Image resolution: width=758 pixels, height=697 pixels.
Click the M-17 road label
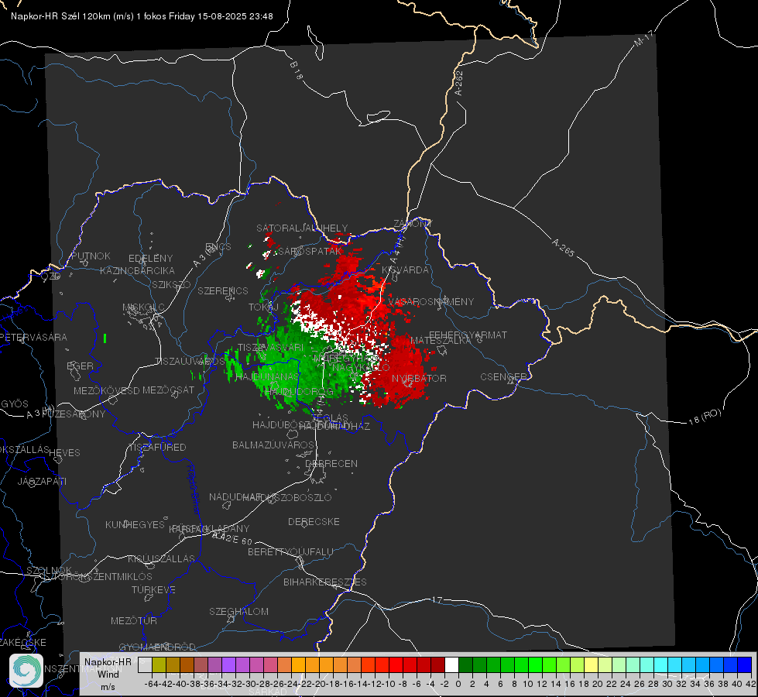tap(643, 39)
